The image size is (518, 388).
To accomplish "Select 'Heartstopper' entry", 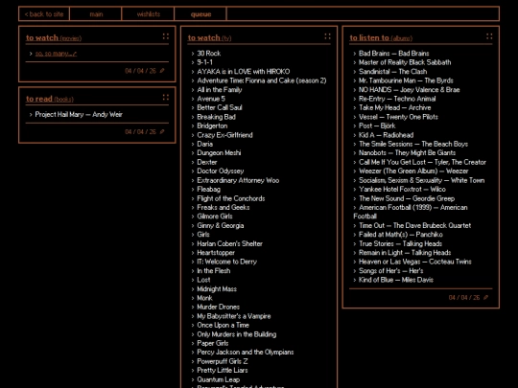I will point(216,253).
